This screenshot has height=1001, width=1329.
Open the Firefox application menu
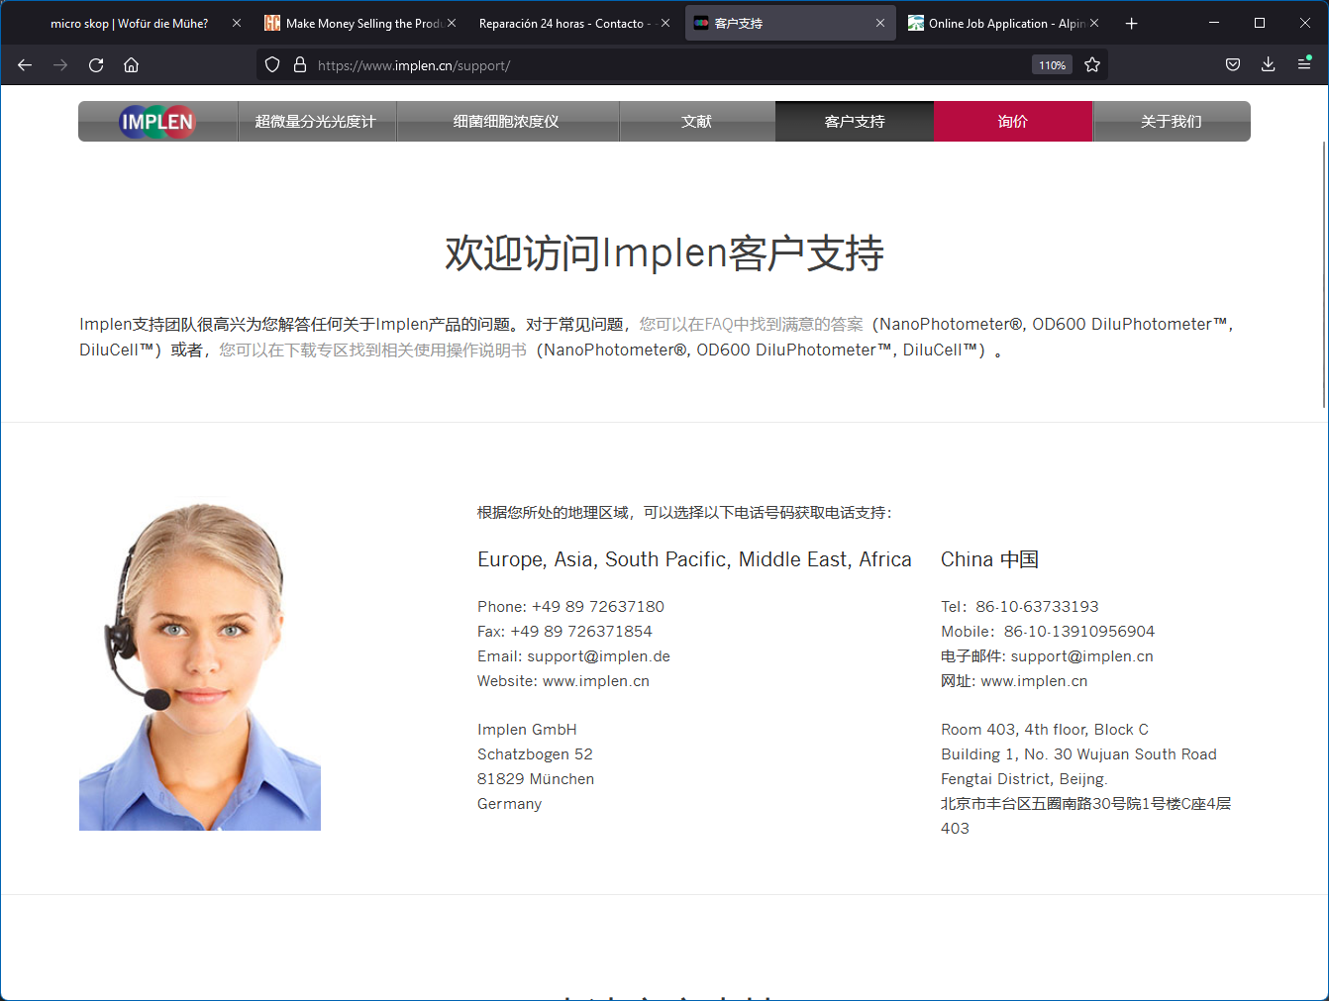click(1304, 65)
